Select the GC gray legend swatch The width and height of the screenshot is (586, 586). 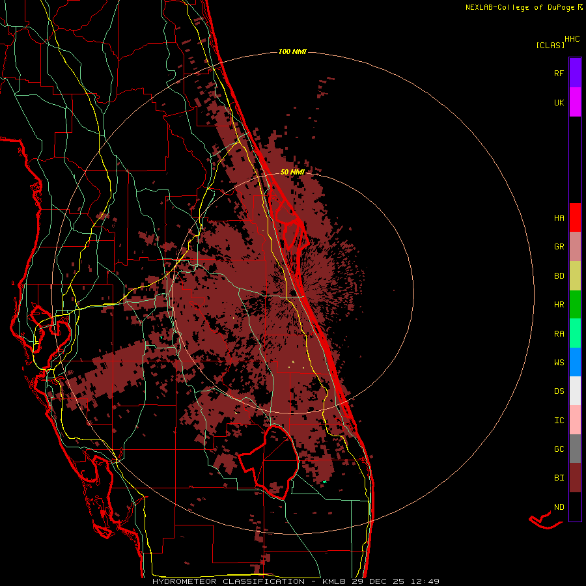pyautogui.click(x=575, y=449)
